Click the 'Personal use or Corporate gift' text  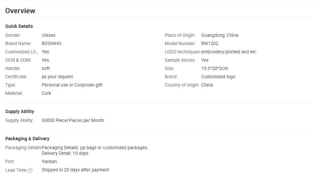point(72,85)
